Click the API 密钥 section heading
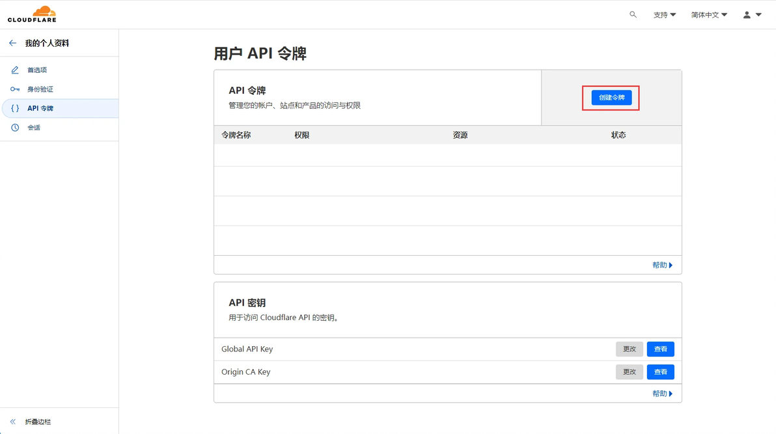The width and height of the screenshot is (776, 434). pyautogui.click(x=247, y=303)
